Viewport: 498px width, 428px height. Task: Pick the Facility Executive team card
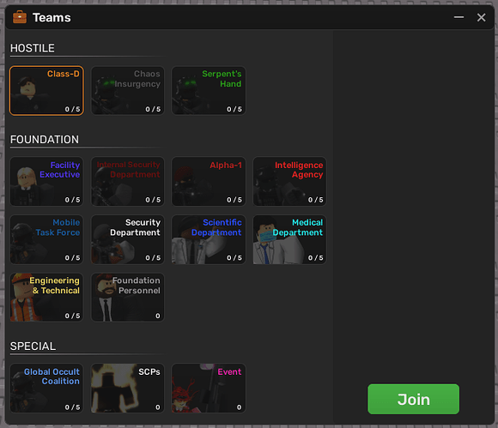tap(46, 182)
